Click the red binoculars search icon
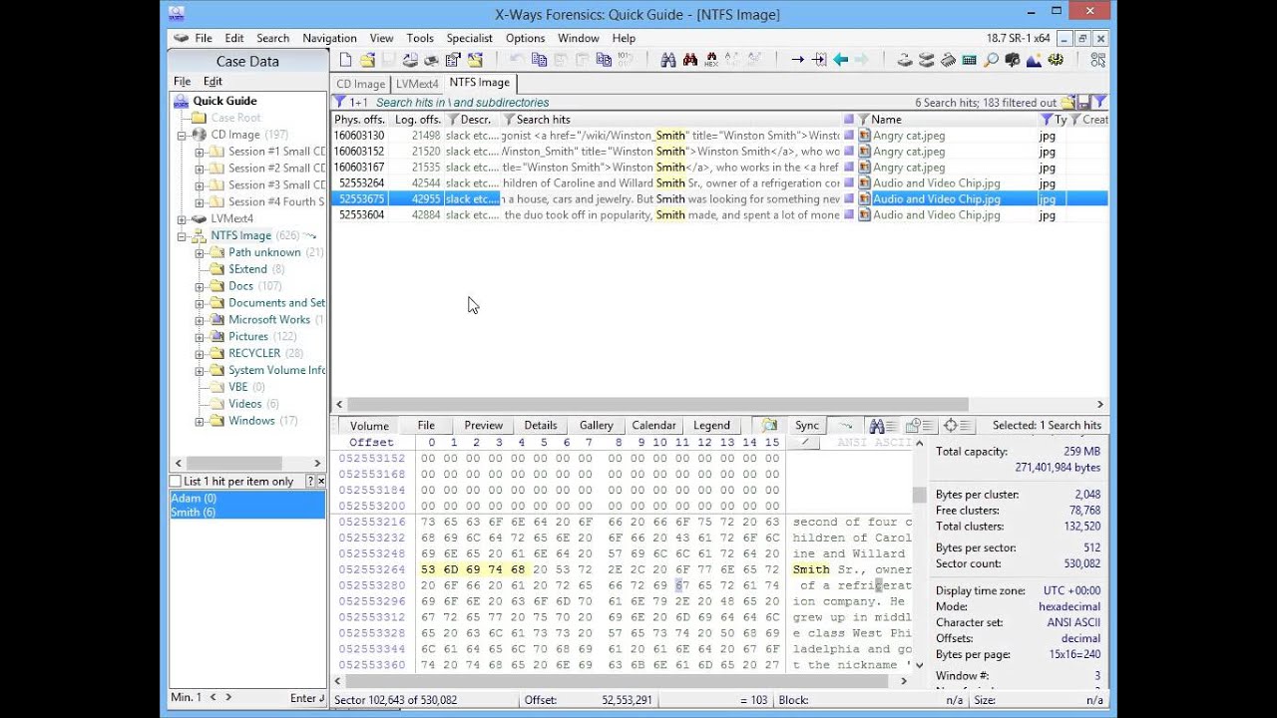The image size is (1277, 718). [689, 60]
